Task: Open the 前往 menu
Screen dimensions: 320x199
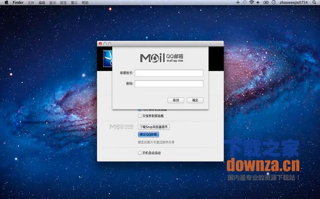Action: coord(64,2)
